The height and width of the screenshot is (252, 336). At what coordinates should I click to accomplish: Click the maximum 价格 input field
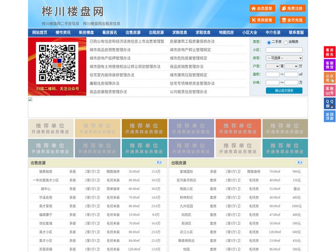(291, 83)
